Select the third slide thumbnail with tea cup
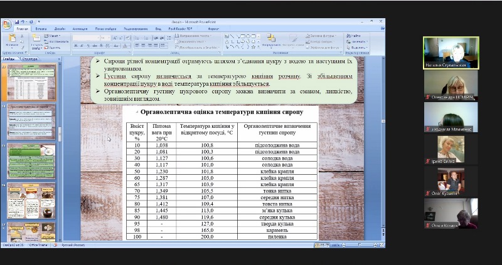 point(31,161)
